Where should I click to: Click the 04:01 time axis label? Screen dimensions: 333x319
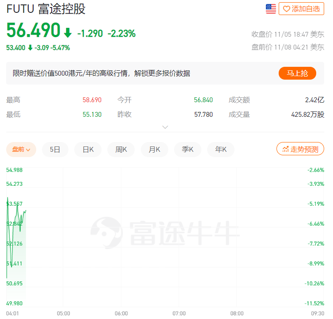click(x=12, y=313)
